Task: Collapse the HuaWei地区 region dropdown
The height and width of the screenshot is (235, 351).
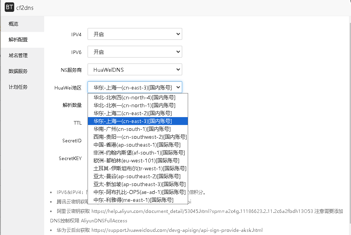Action: (x=134, y=88)
